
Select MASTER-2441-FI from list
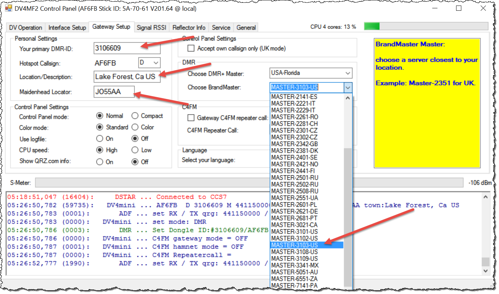coord(307,171)
